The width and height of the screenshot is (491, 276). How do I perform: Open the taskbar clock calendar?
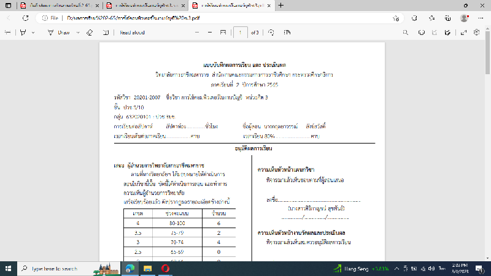click(x=459, y=269)
